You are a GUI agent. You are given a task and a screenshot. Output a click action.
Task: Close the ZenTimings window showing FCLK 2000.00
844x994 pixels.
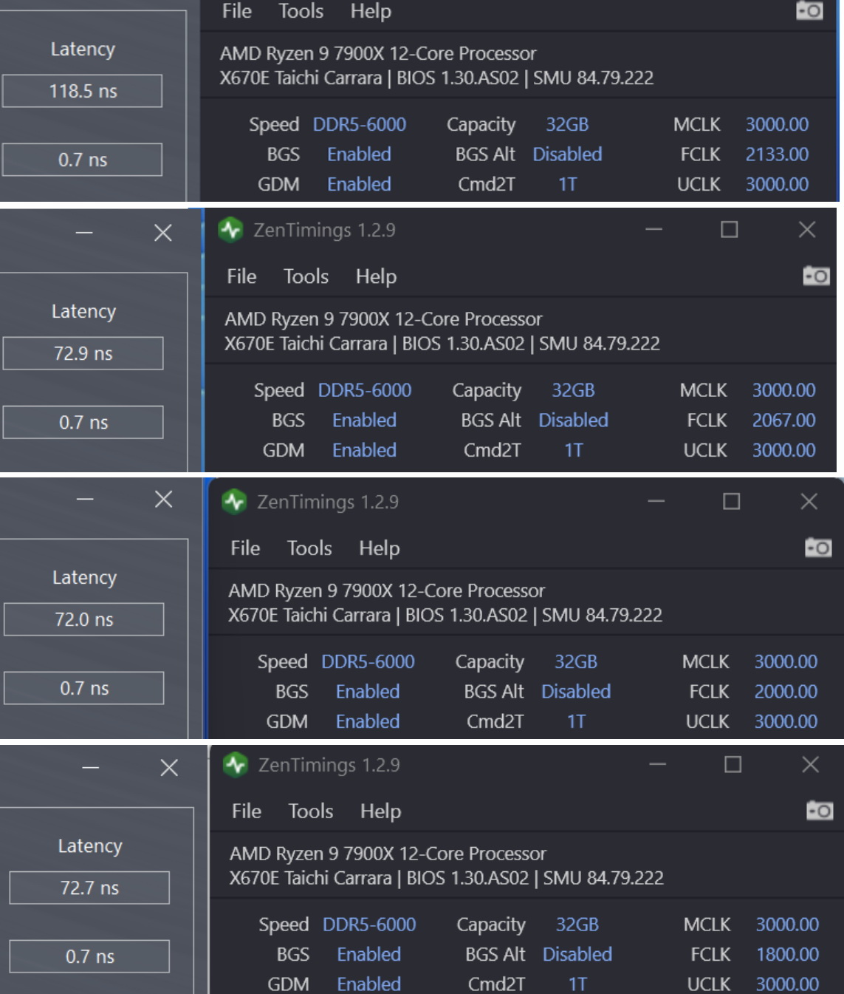point(809,502)
